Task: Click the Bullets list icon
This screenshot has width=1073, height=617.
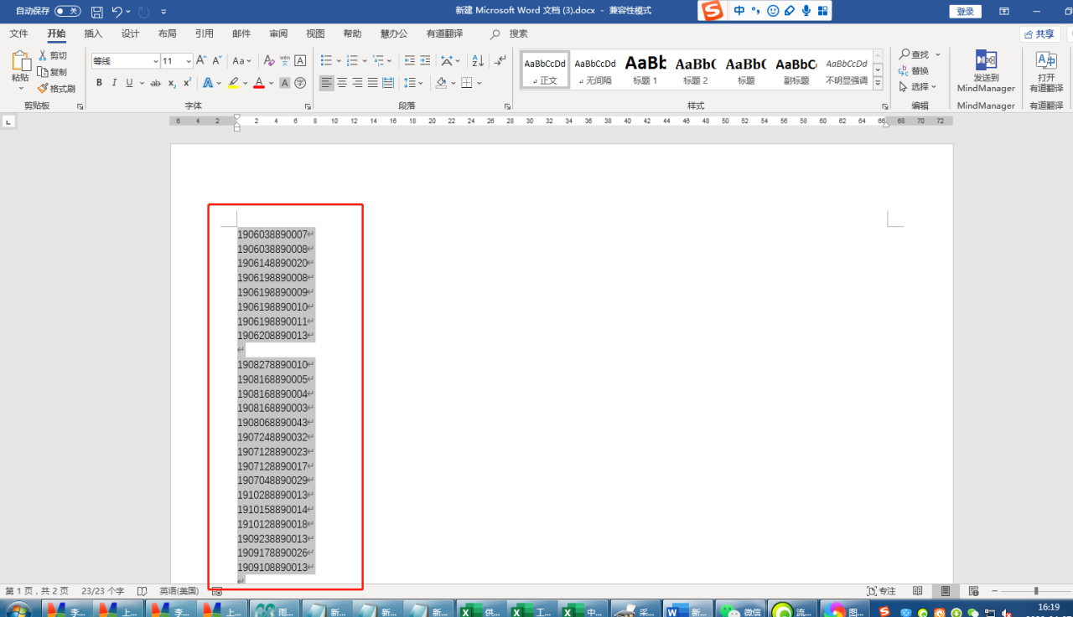Action: coord(326,61)
